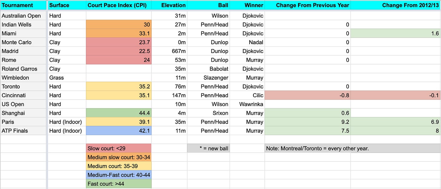This screenshot has height=189, width=441.
Task: Select the US Open tournament cell
Action: tap(23, 104)
